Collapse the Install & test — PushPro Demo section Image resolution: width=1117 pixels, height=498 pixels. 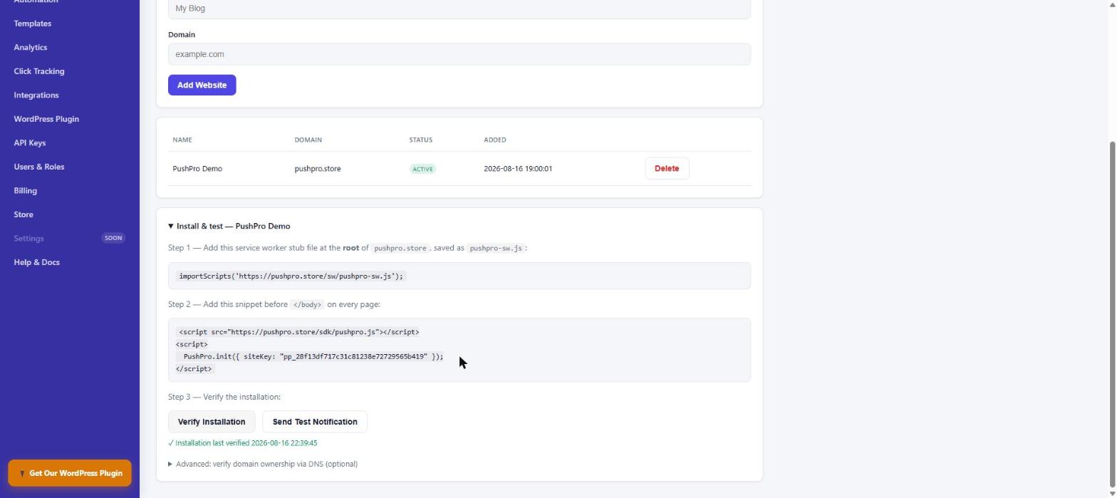pos(229,226)
